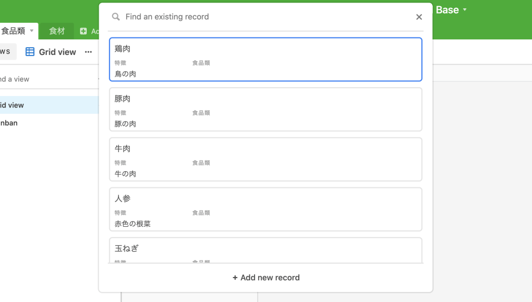This screenshot has width=532, height=302.
Task: Close the record picker dialog
Action: [419, 17]
